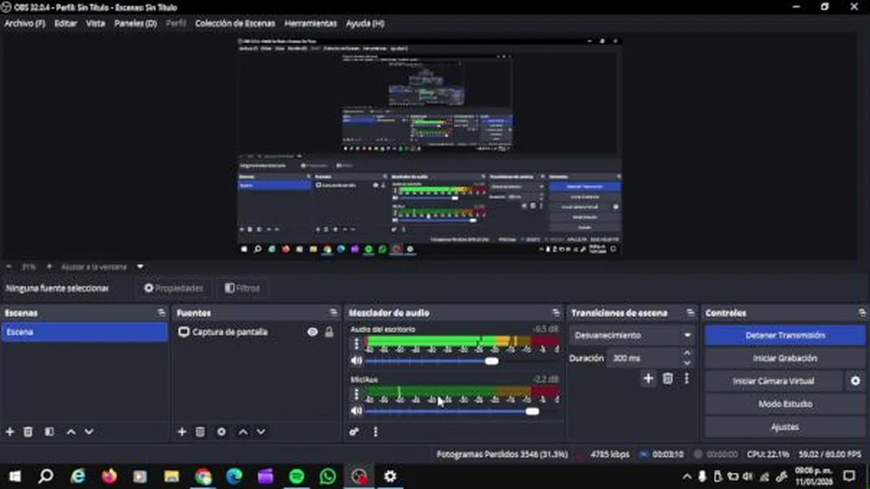Open Ajustes settings button
Viewport: 870px width, 489px height.
pyautogui.click(x=785, y=427)
